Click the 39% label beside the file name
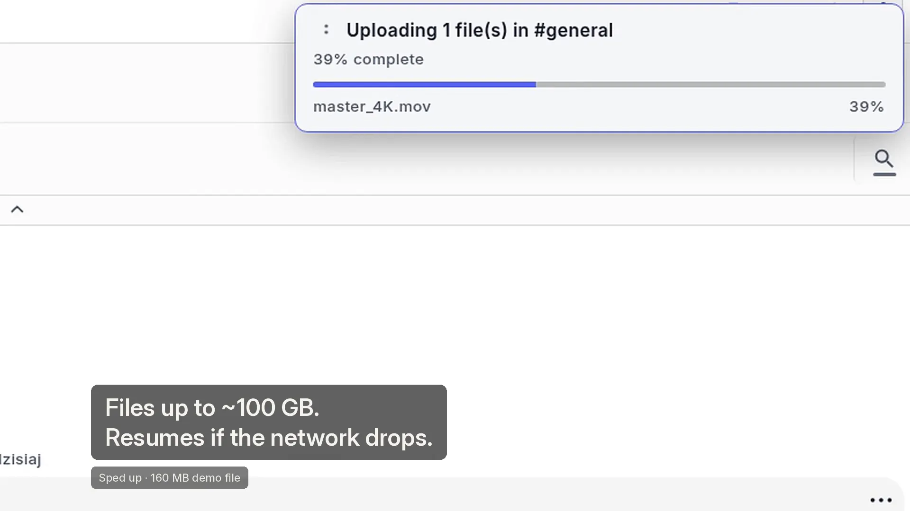This screenshot has height=511, width=910. [866, 107]
